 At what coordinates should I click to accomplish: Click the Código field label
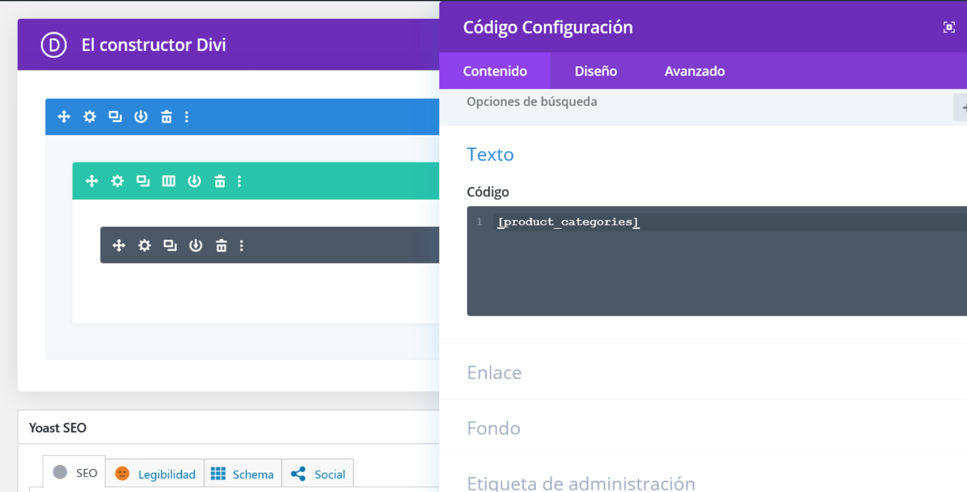488,192
